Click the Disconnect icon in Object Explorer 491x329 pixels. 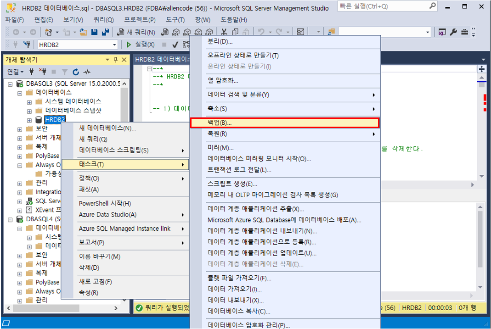tap(43, 72)
